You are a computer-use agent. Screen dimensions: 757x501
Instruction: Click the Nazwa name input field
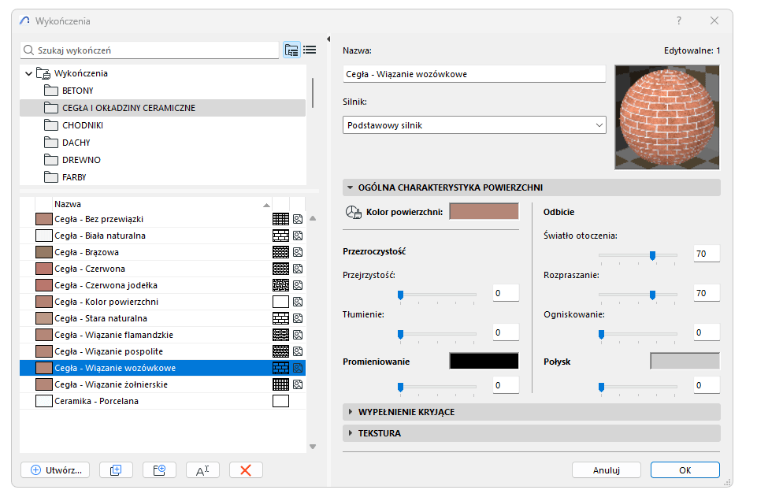474,74
